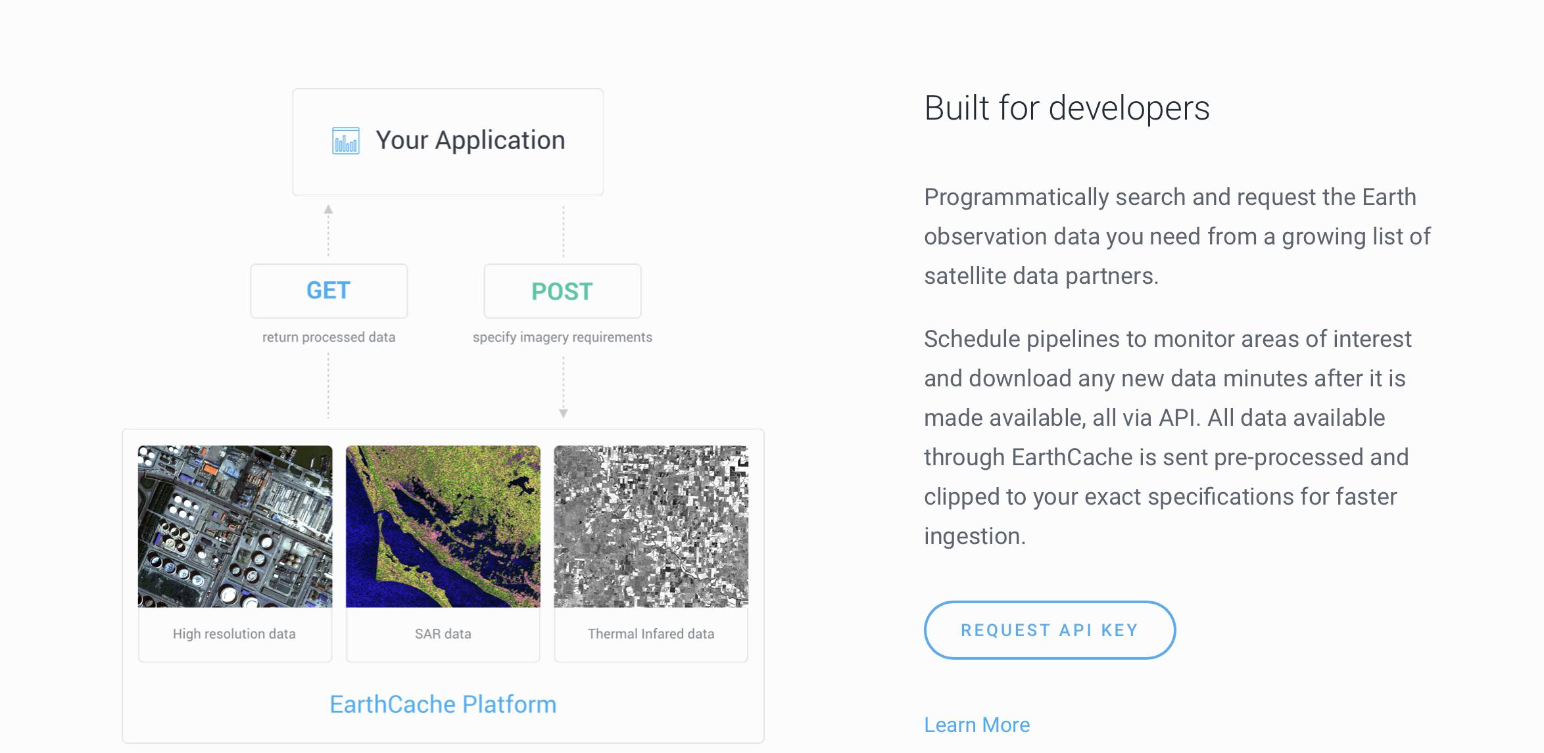The image size is (1544, 753).
Task: Click the High resolution data caption
Action: click(x=234, y=634)
